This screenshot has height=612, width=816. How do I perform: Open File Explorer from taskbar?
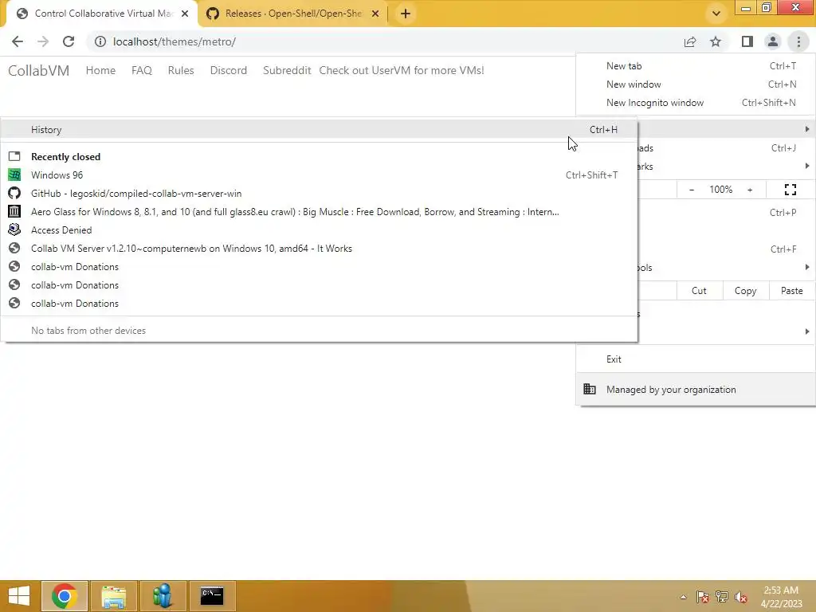point(113,596)
